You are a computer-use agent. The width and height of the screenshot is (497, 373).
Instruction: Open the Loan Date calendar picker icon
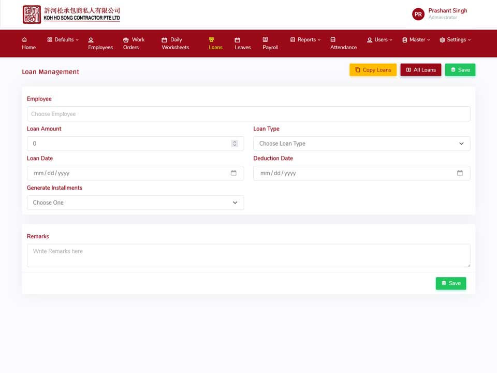click(x=233, y=173)
